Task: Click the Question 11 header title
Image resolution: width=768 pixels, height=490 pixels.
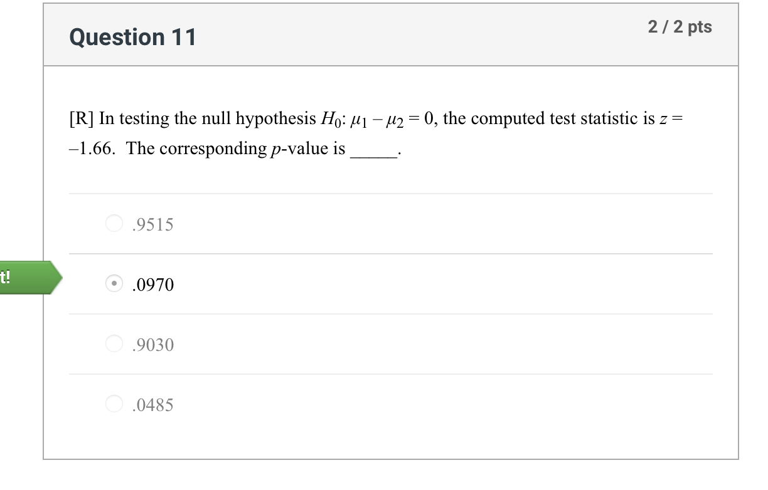Action: pos(132,38)
